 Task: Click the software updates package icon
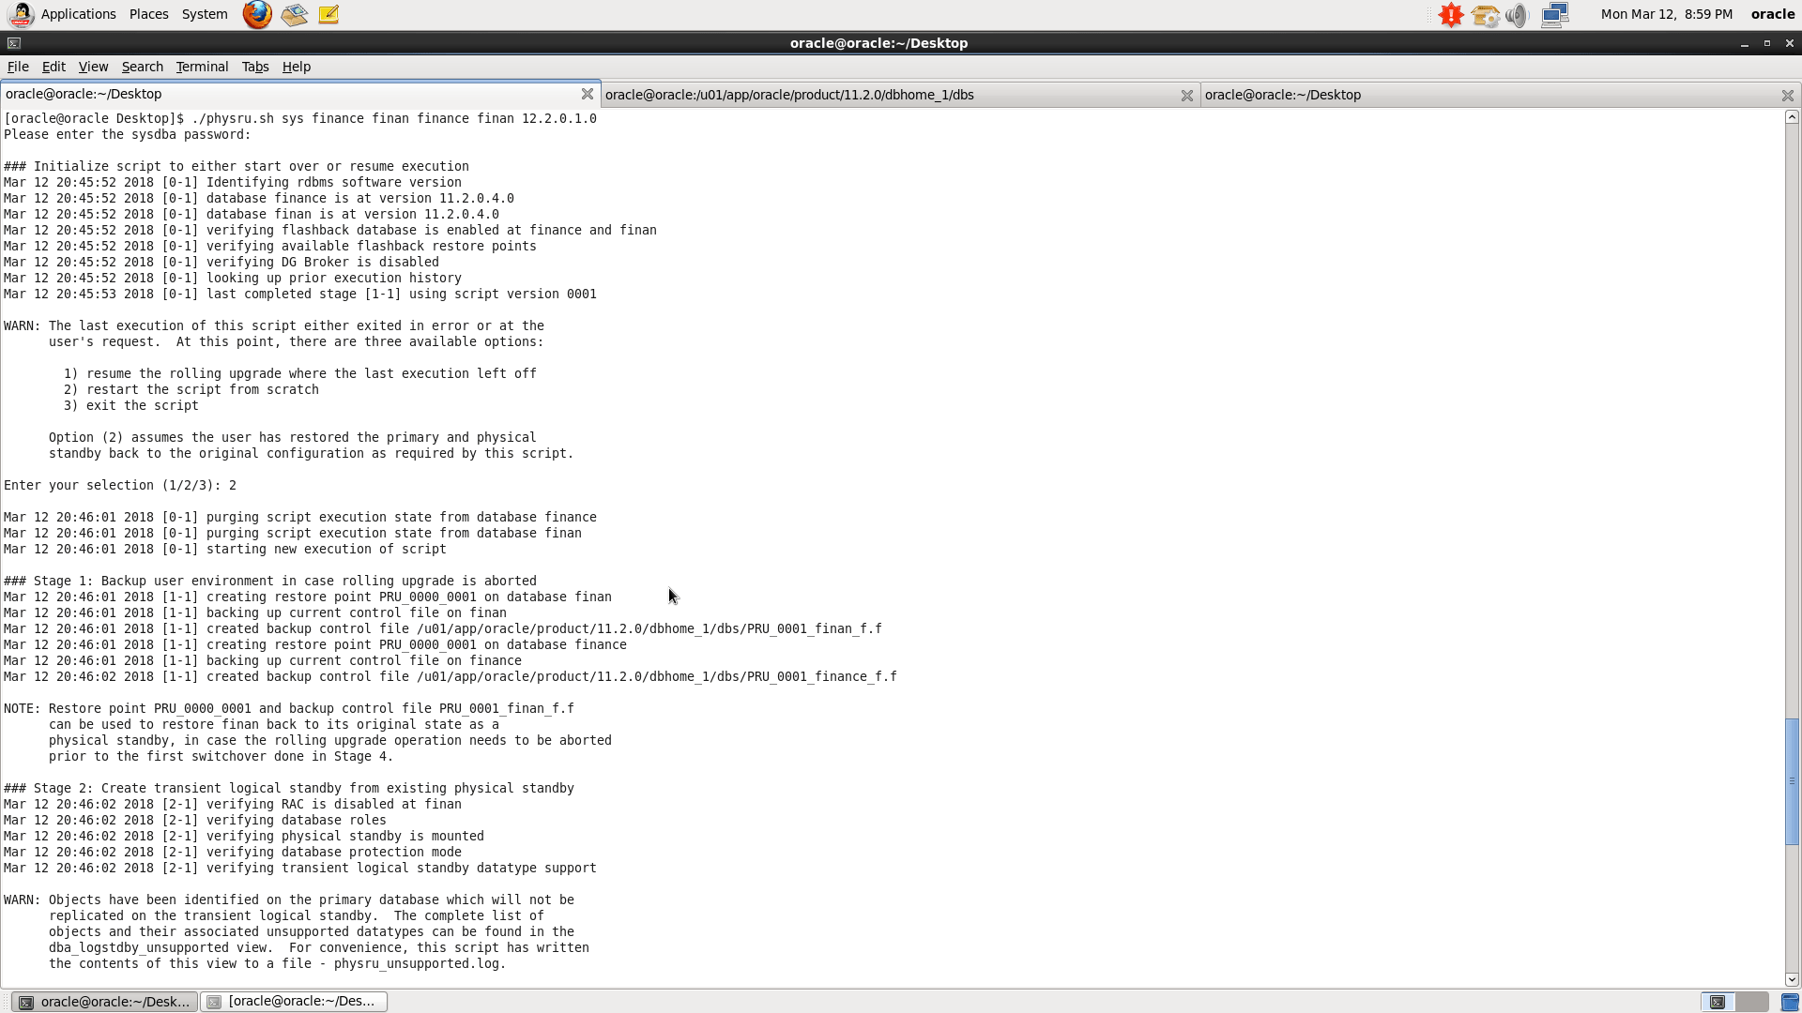point(1485,14)
